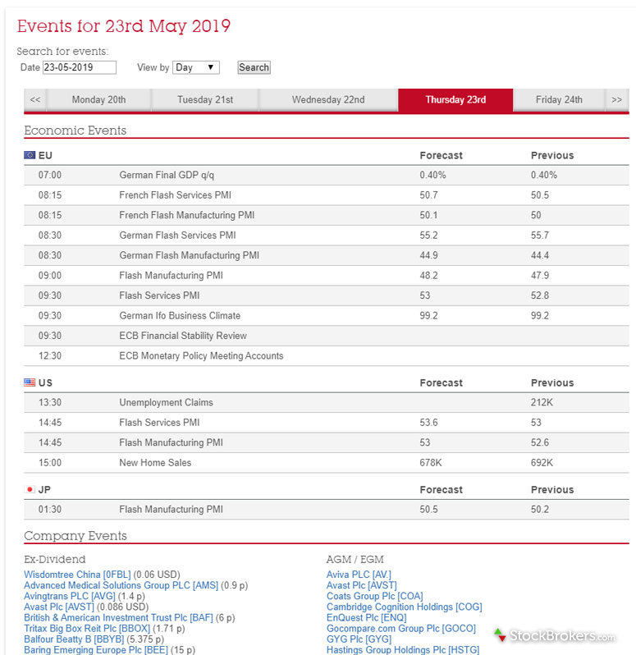
Task: Open Avast Plc ex-dividend link
Action: 59,607
